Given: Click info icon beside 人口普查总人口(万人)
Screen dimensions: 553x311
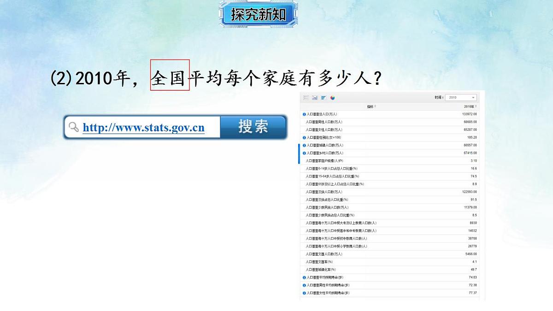Looking at the screenshot, I should (304, 114).
